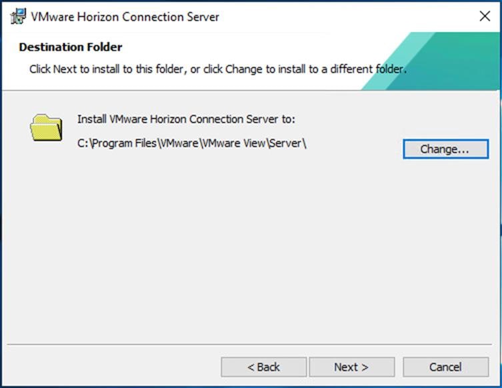Click the separator line above the buttons
This screenshot has height=388, width=502.
coord(251,345)
